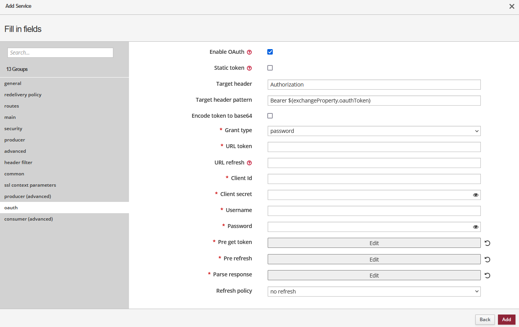The image size is (519, 327).
Task: Show the Password using the eye icon
Action: click(475, 226)
